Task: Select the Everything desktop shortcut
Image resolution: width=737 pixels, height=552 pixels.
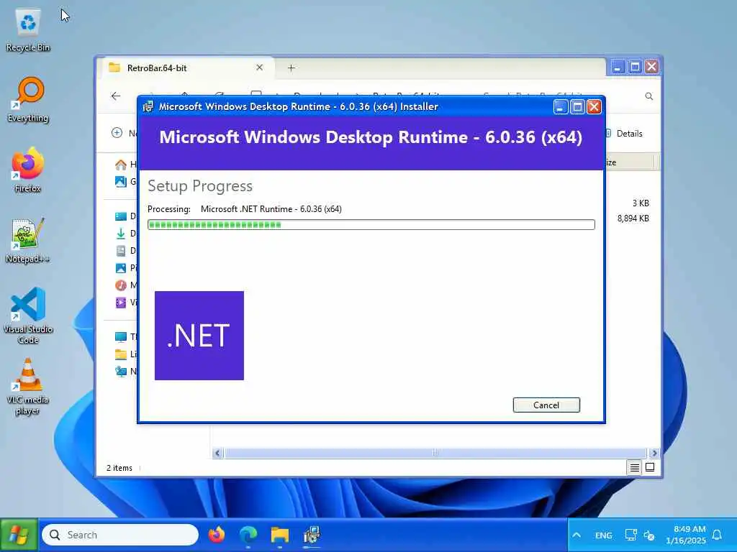Action: 28,100
